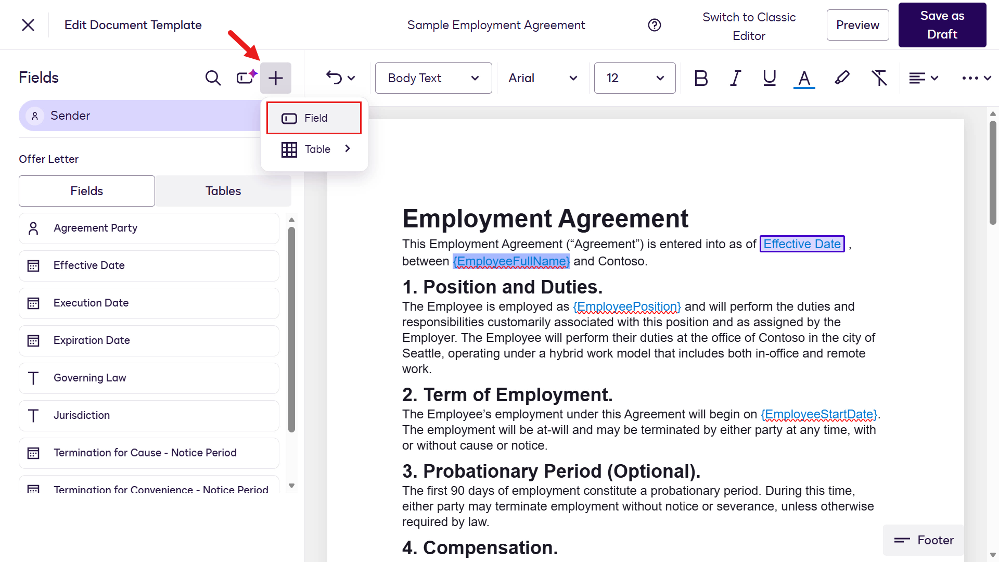Viewport: 999px width, 562px height.
Task: Select the Sender role pill
Action: (140, 116)
